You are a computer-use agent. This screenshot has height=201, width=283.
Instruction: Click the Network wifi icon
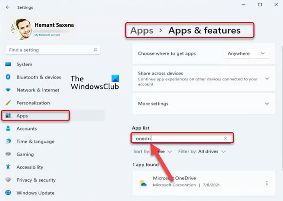coord(8,90)
